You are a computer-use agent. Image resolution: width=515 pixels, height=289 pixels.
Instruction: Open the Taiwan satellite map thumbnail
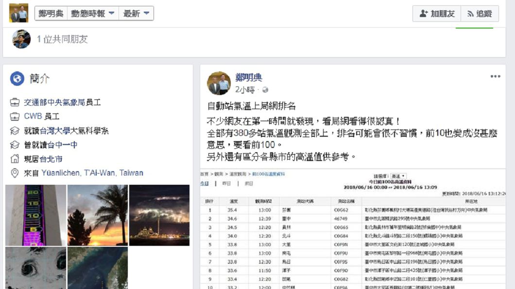pos(98,268)
